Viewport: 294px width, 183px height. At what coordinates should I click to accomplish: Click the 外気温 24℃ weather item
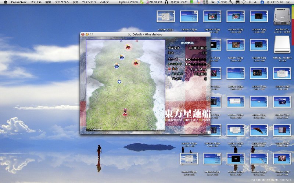tap(179, 2)
